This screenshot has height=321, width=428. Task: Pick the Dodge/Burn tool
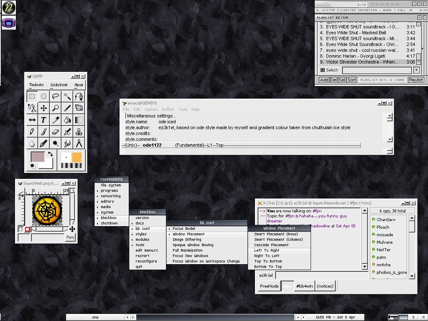pos(56,143)
